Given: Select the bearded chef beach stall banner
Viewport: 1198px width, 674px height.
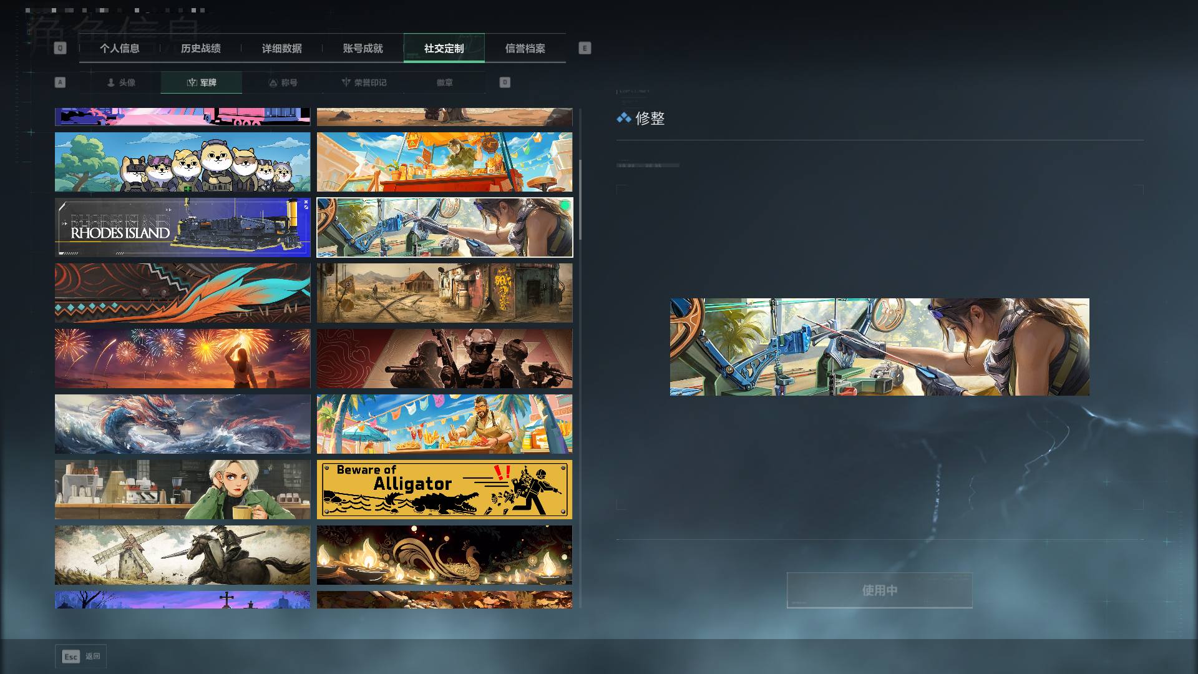Looking at the screenshot, I should [x=444, y=424].
